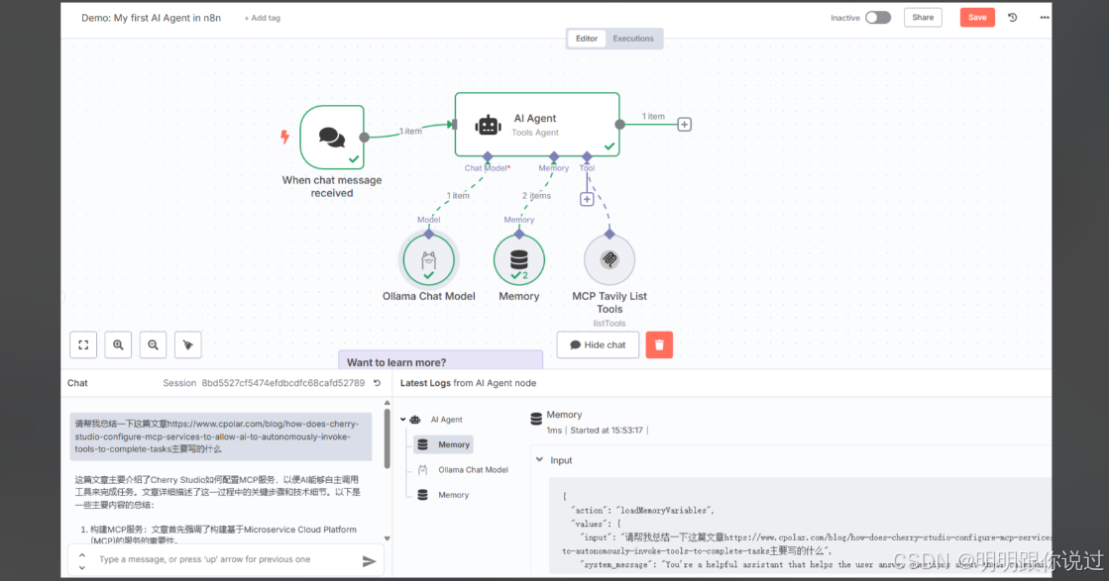Click the user message with cpolar URL
Image resolution: width=1109 pixels, height=581 pixels.
(x=221, y=436)
